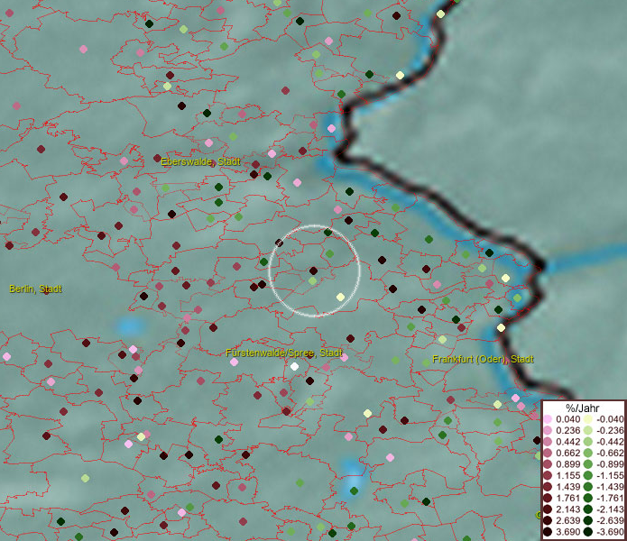627x541 pixels.
Task: Pick the light pink 0.040 legend swatch
Action: pos(548,419)
